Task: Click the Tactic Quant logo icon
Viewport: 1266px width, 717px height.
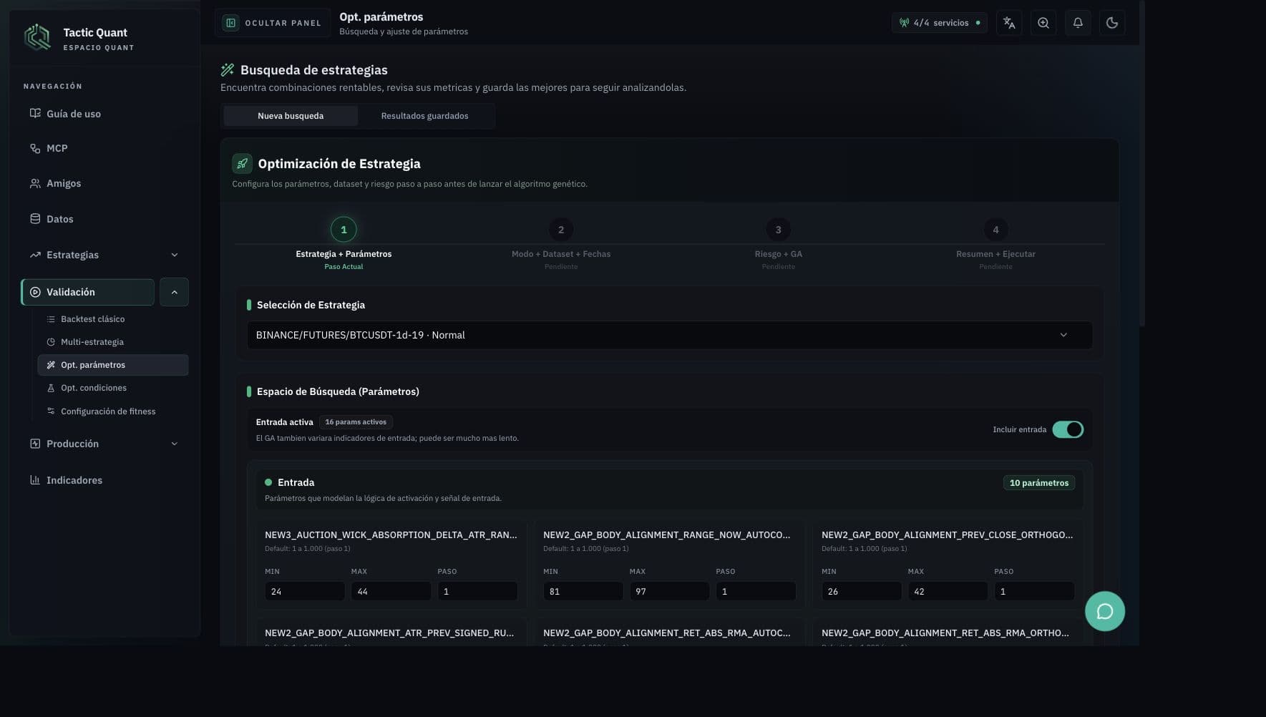Action: (x=37, y=37)
